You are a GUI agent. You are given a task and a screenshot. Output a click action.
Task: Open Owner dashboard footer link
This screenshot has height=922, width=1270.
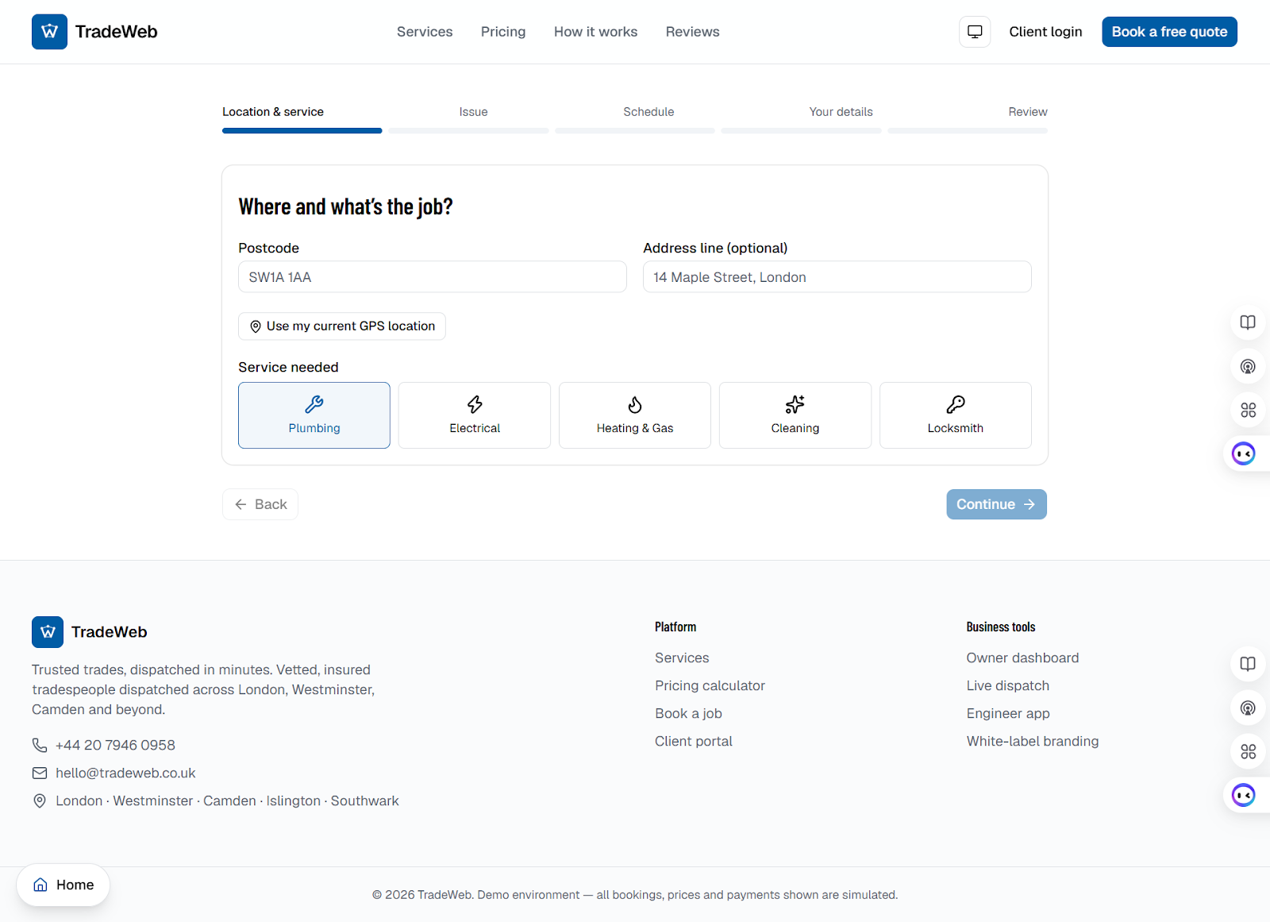click(1022, 658)
